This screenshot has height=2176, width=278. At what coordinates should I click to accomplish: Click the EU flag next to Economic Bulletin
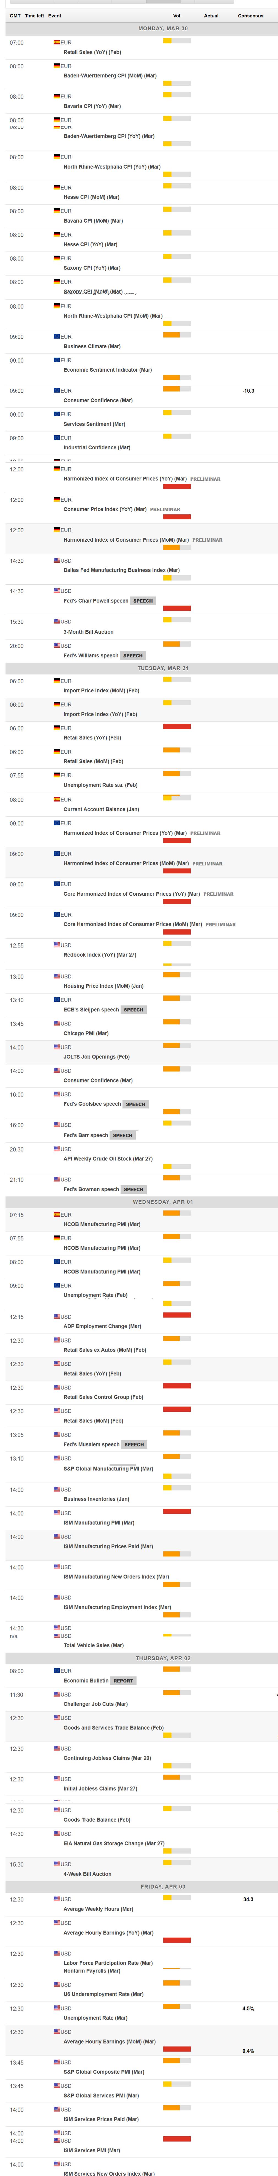(57, 1670)
